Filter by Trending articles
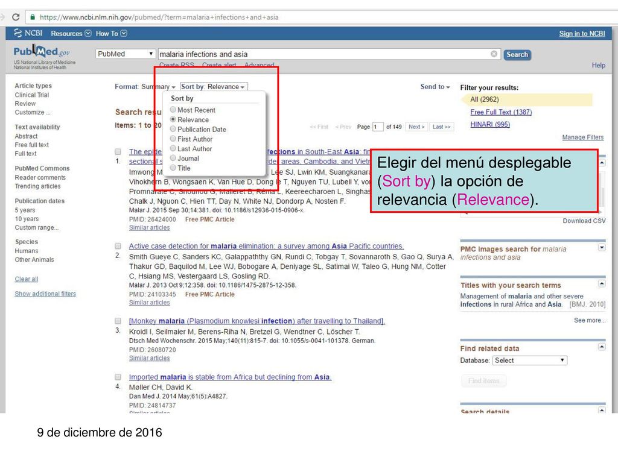618x463 pixels. pos(38,186)
